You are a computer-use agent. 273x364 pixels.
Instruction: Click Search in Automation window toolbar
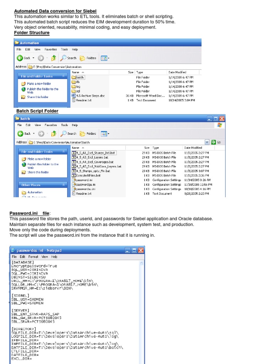pos(68,58)
